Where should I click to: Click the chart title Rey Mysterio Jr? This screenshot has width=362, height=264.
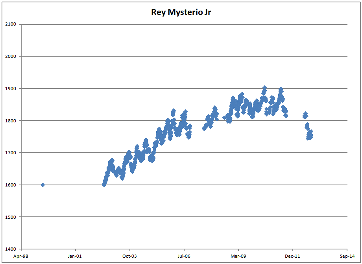click(x=181, y=12)
